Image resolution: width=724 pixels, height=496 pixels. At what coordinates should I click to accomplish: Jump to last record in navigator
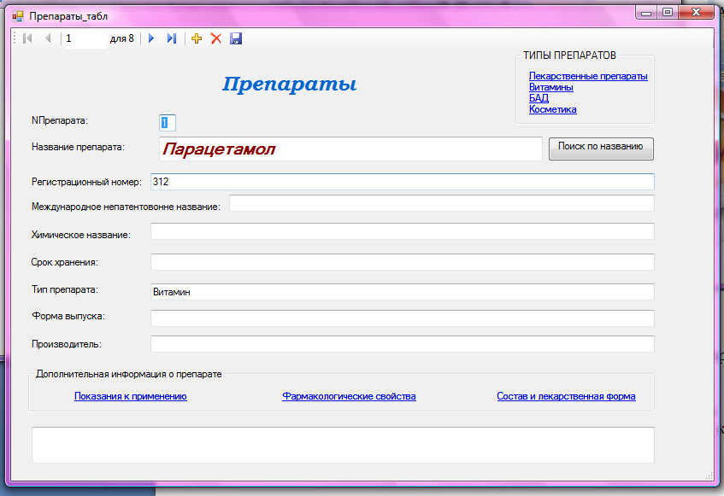[172, 38]
